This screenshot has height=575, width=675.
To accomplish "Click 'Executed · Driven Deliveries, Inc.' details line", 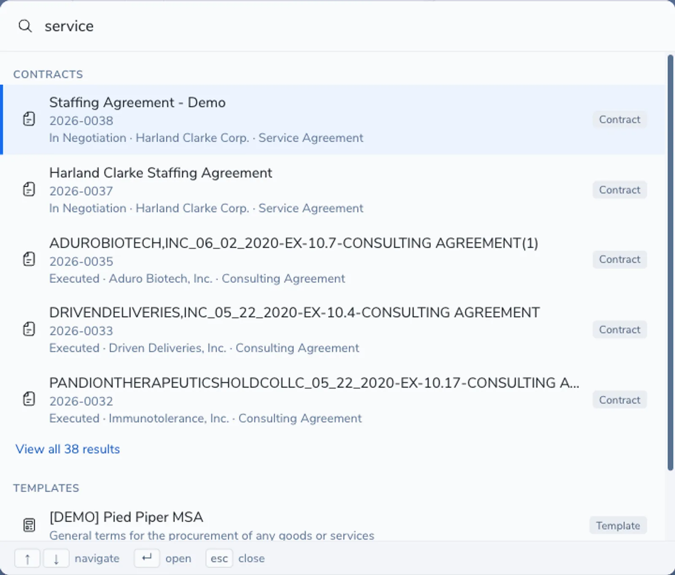I will tap(204, 348).
